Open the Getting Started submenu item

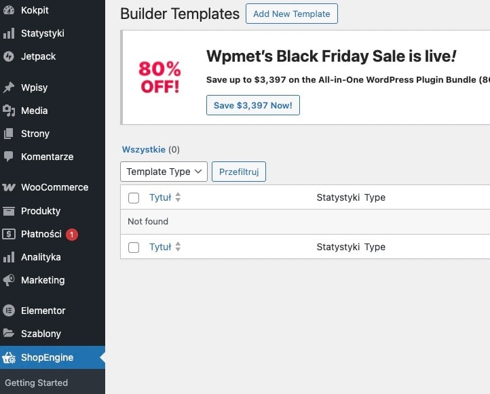(x=37, y=382)
